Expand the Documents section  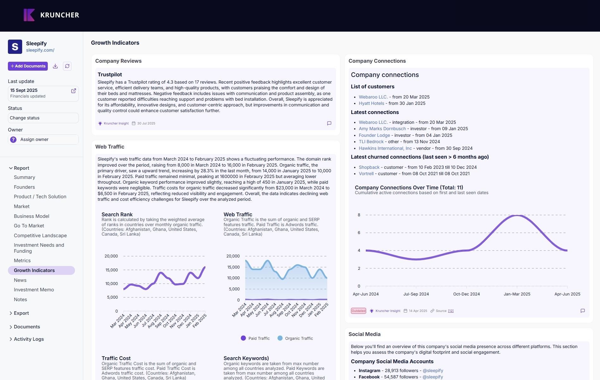[x=27, y=327]
